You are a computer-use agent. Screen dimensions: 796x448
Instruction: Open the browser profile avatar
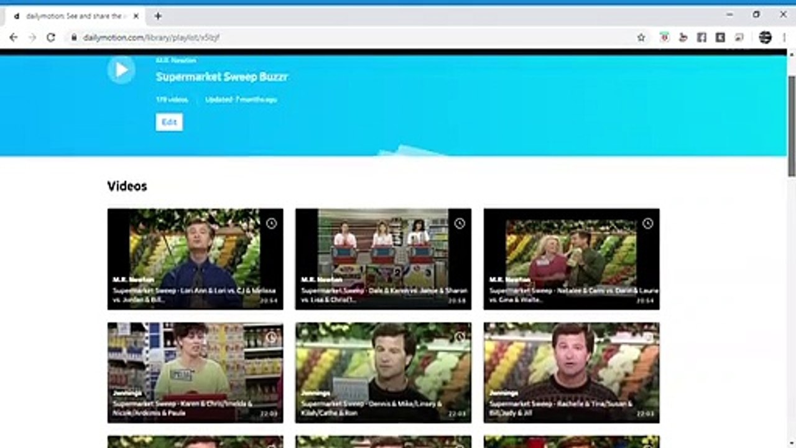(766, 37)
